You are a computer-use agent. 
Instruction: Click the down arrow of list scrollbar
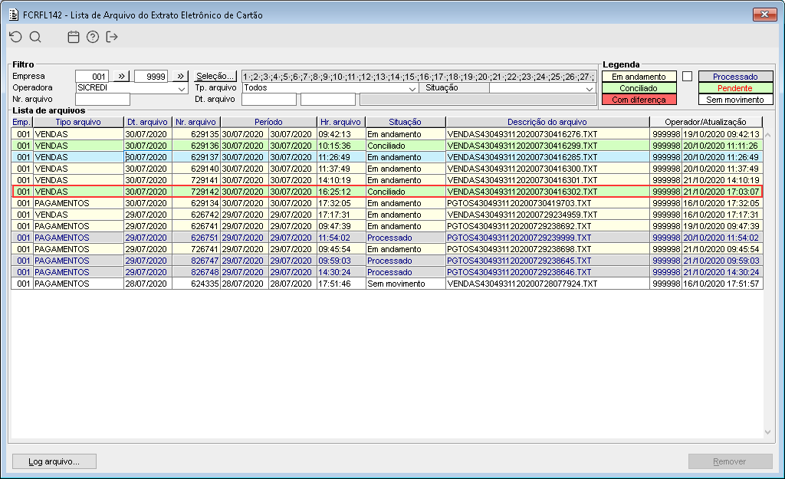pyautogui.click(x=768, y=432)
